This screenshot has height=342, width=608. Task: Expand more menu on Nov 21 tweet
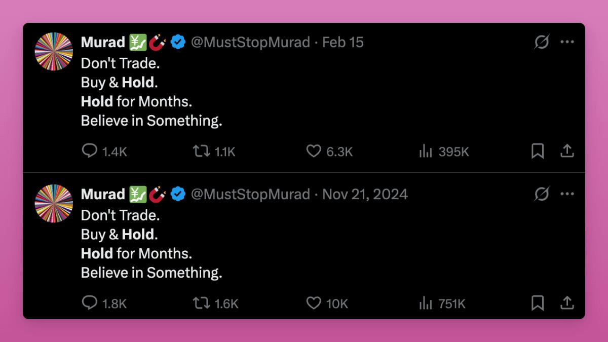click(x=567, y=194)
